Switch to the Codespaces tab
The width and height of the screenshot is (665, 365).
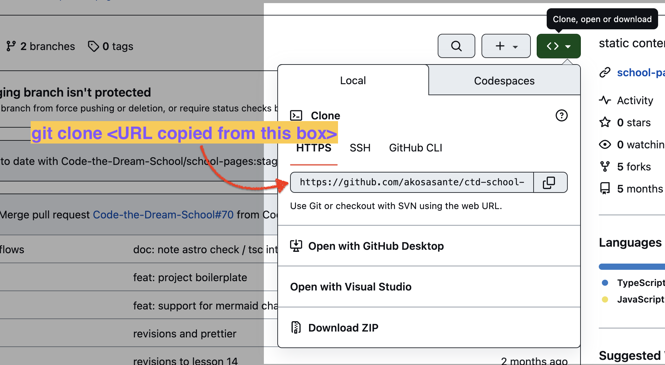click(x=504, y=81)
